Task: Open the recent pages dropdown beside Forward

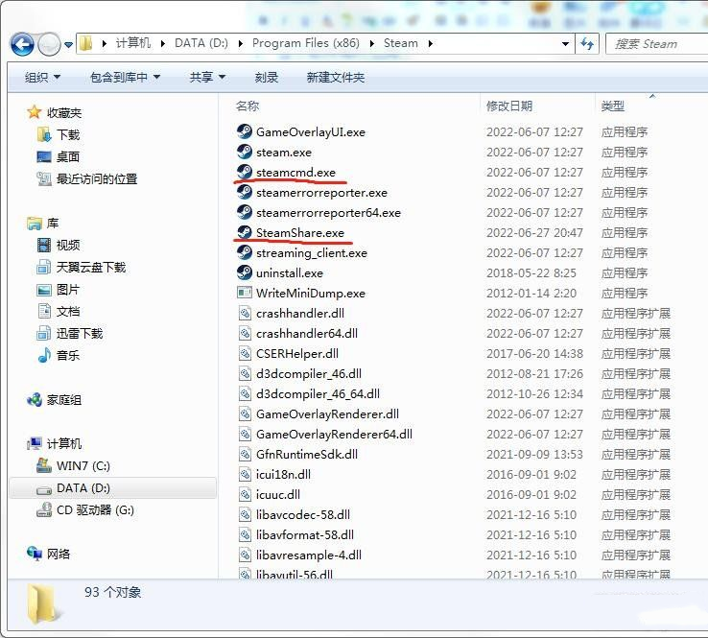Action: (69, 45)
